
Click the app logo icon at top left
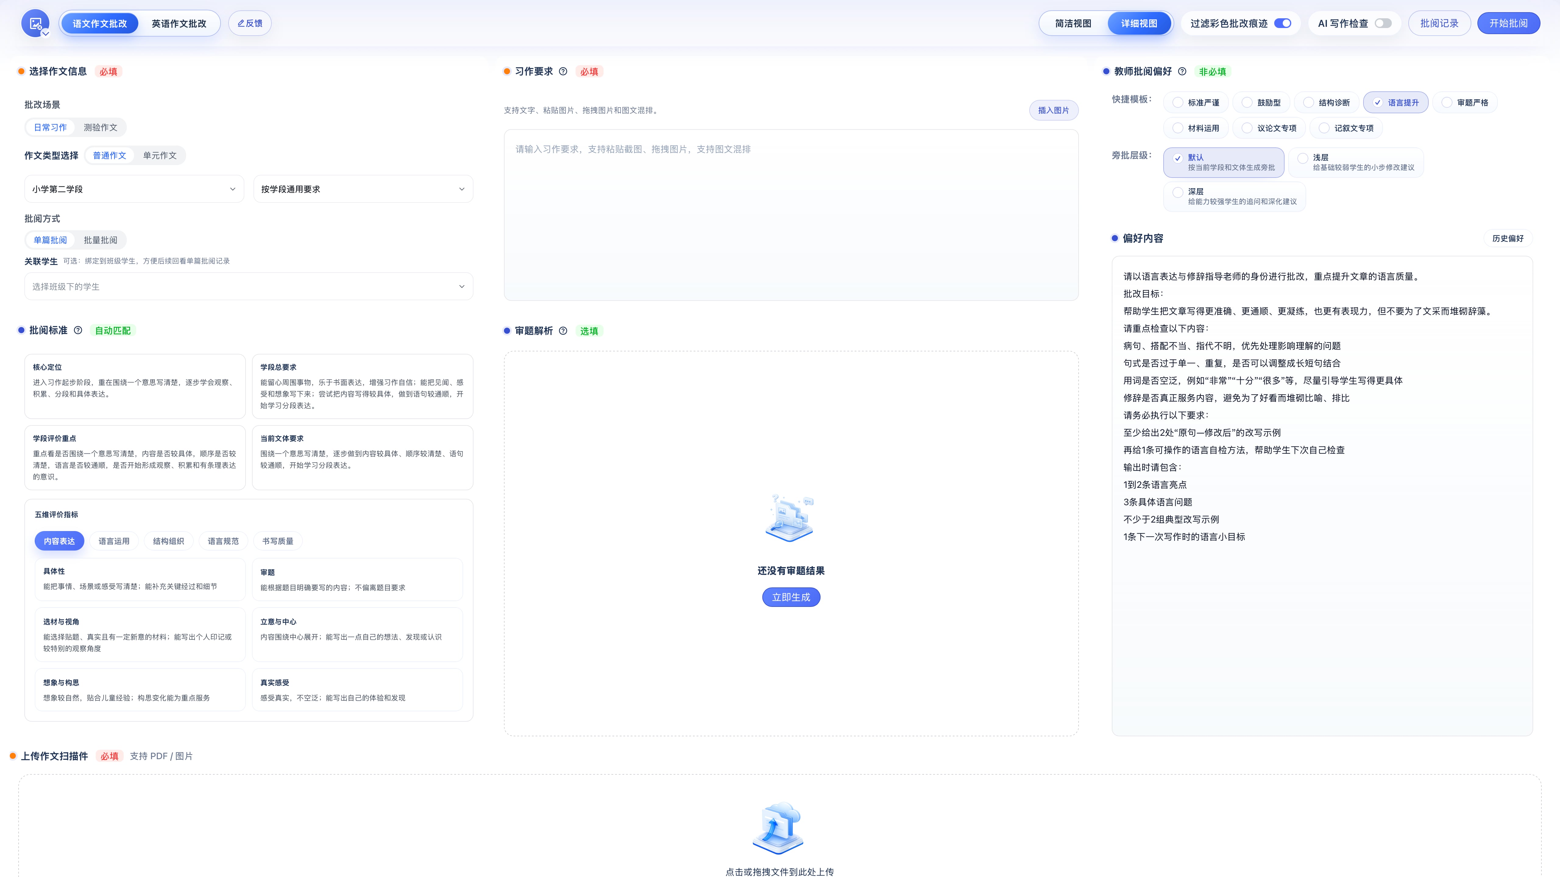click(x=35, y=23)
